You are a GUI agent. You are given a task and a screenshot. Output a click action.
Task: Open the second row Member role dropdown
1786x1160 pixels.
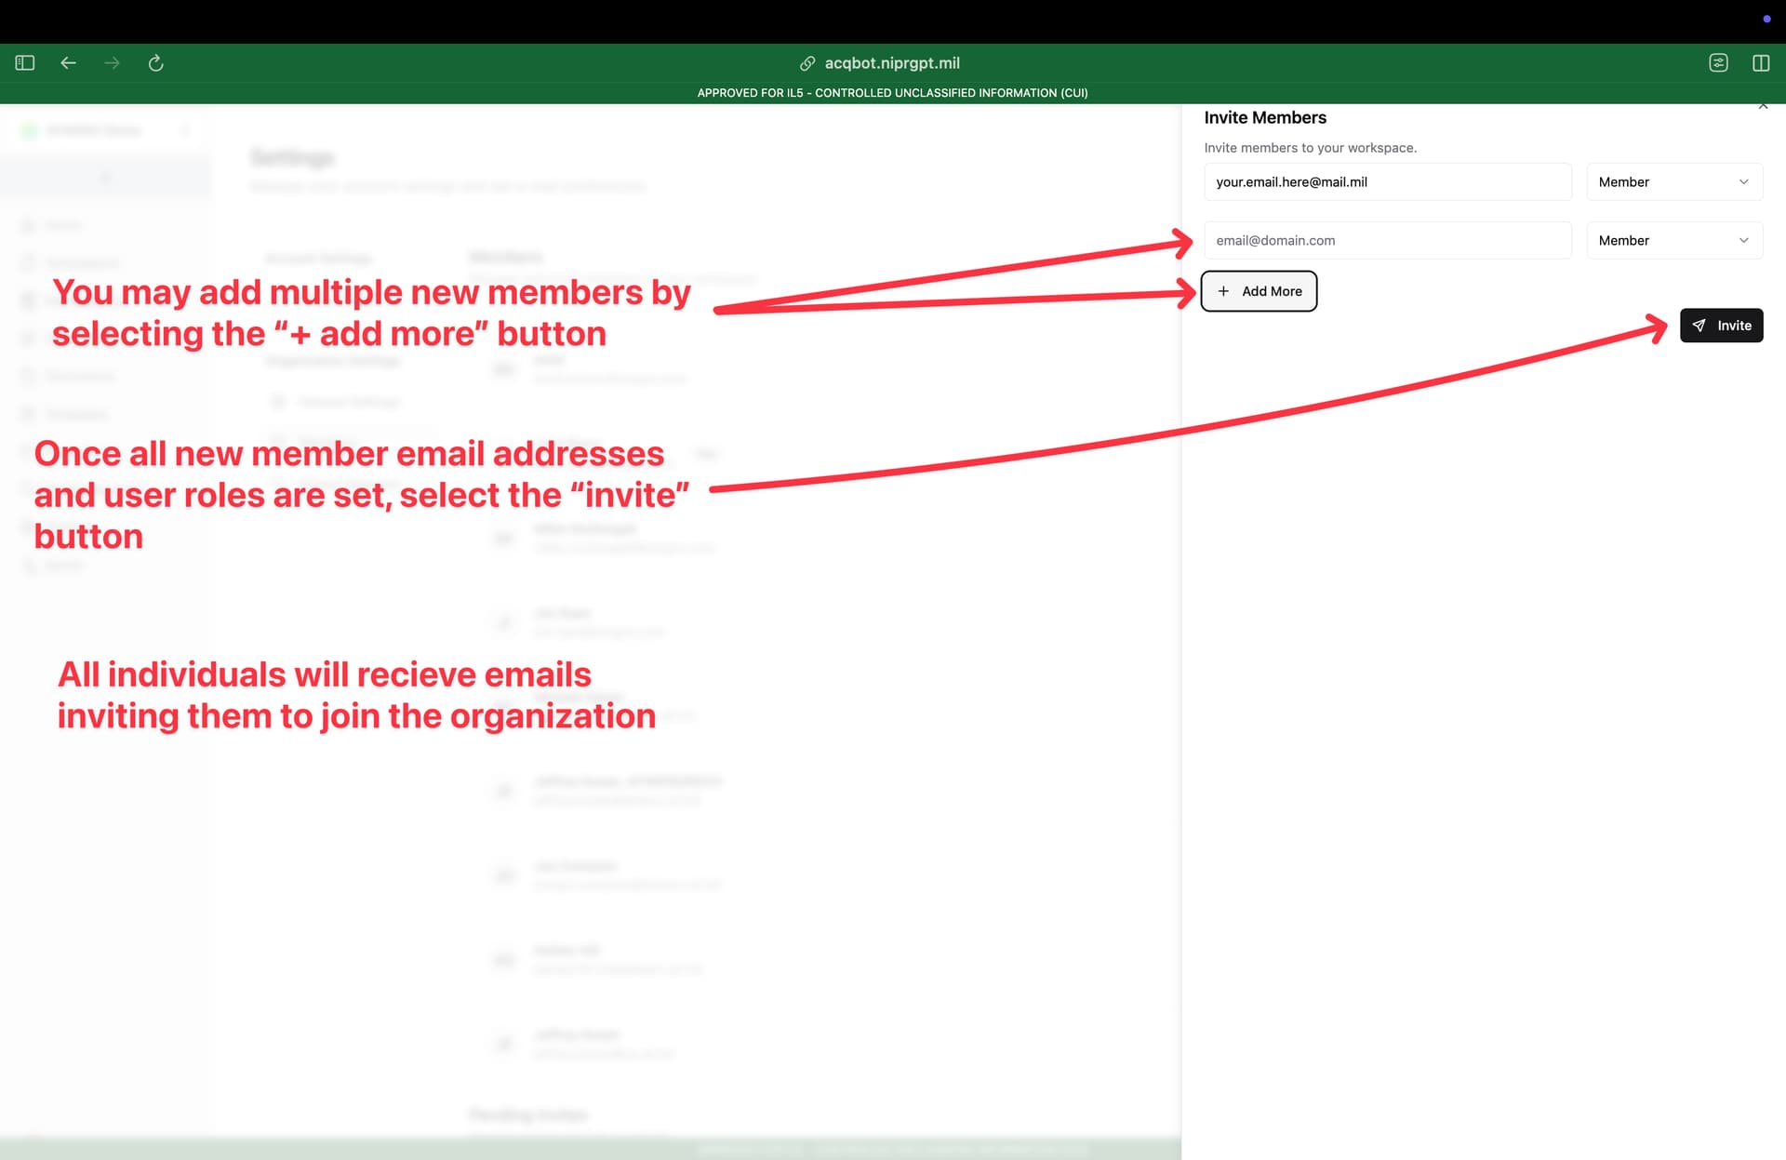1673,240
